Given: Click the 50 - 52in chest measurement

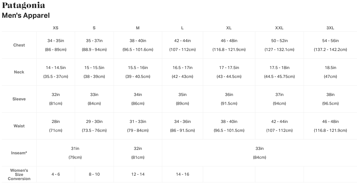Looking at the screenshot, I should [x=279, y=41].
